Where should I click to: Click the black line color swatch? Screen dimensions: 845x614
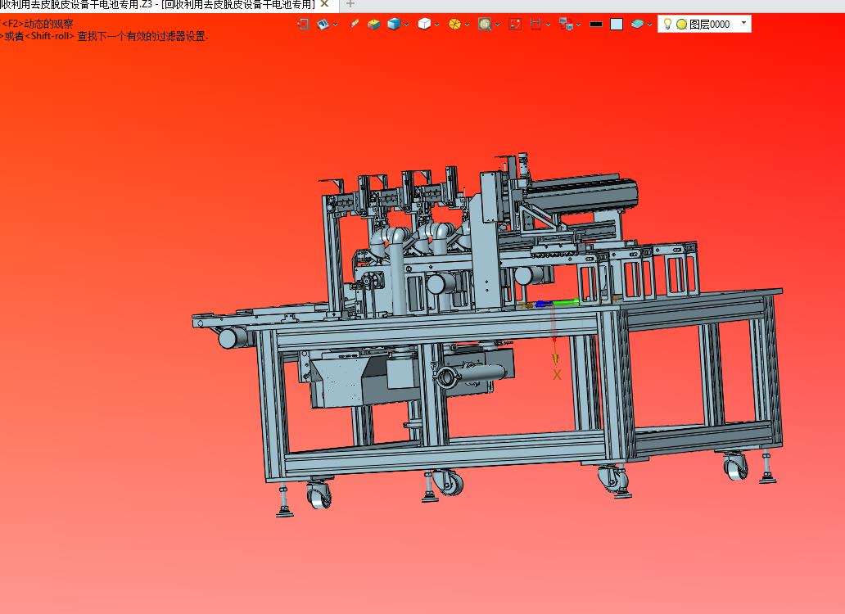[596, 25]
